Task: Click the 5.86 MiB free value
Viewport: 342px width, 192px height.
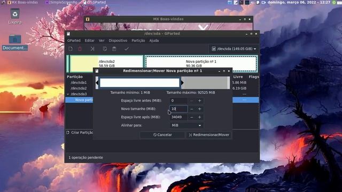Action: pos(239,83)
